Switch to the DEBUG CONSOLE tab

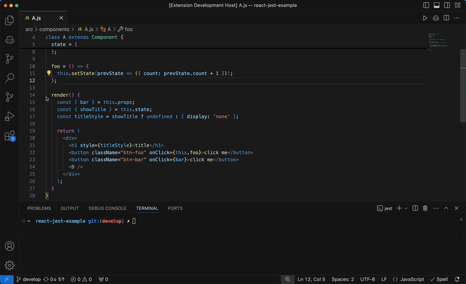click(x=107, y=208)
